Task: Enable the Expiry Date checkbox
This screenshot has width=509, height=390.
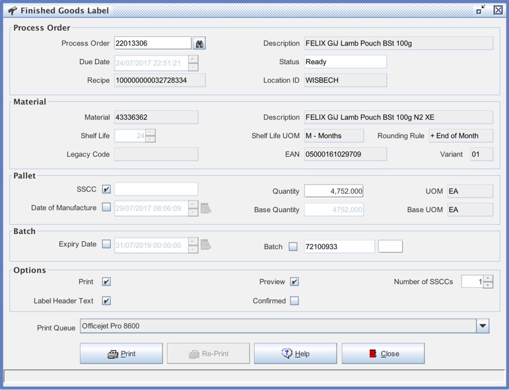Action: pos(106,245)
